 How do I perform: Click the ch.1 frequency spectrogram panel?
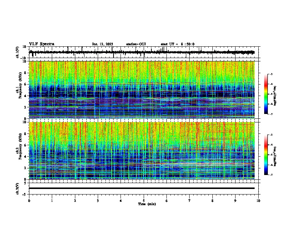[142, 90]
